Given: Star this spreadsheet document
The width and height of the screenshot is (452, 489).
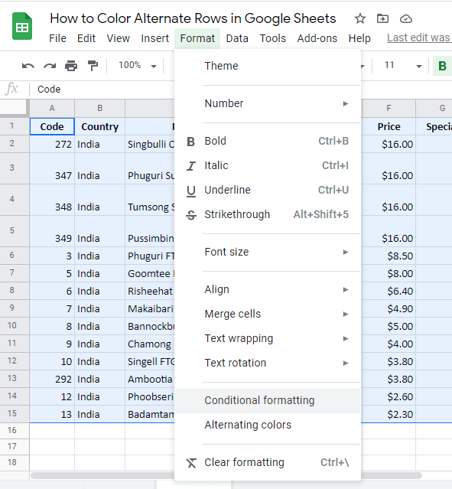Looking at the screenshot, I should (360, 18).
